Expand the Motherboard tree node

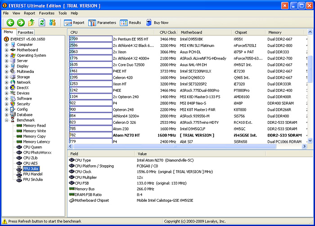click(x=6, y=50)
